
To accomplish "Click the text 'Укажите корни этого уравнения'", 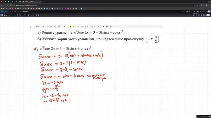I will [x=69, y=39].
